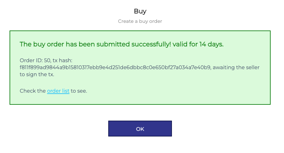Image resolution: width=284 pixels, height=153 pixels.
Task: Click the OK button
Action: pos(140,129)
